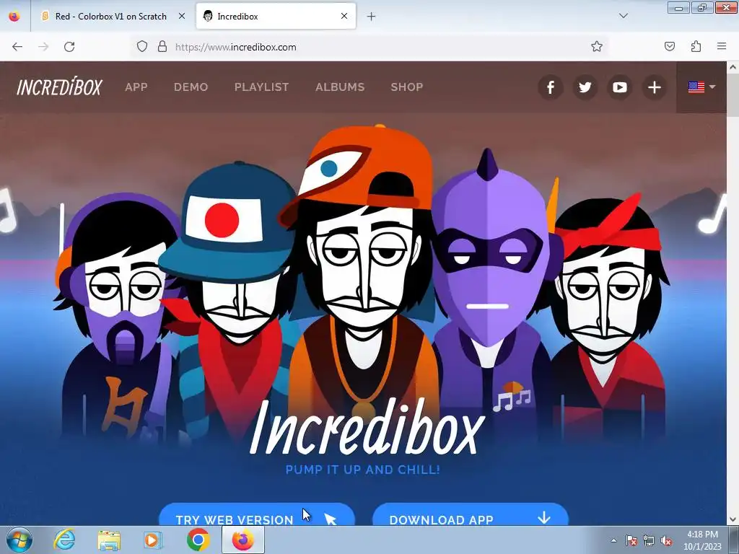Show hidden tray icons arrow

(x=613, y=540)
